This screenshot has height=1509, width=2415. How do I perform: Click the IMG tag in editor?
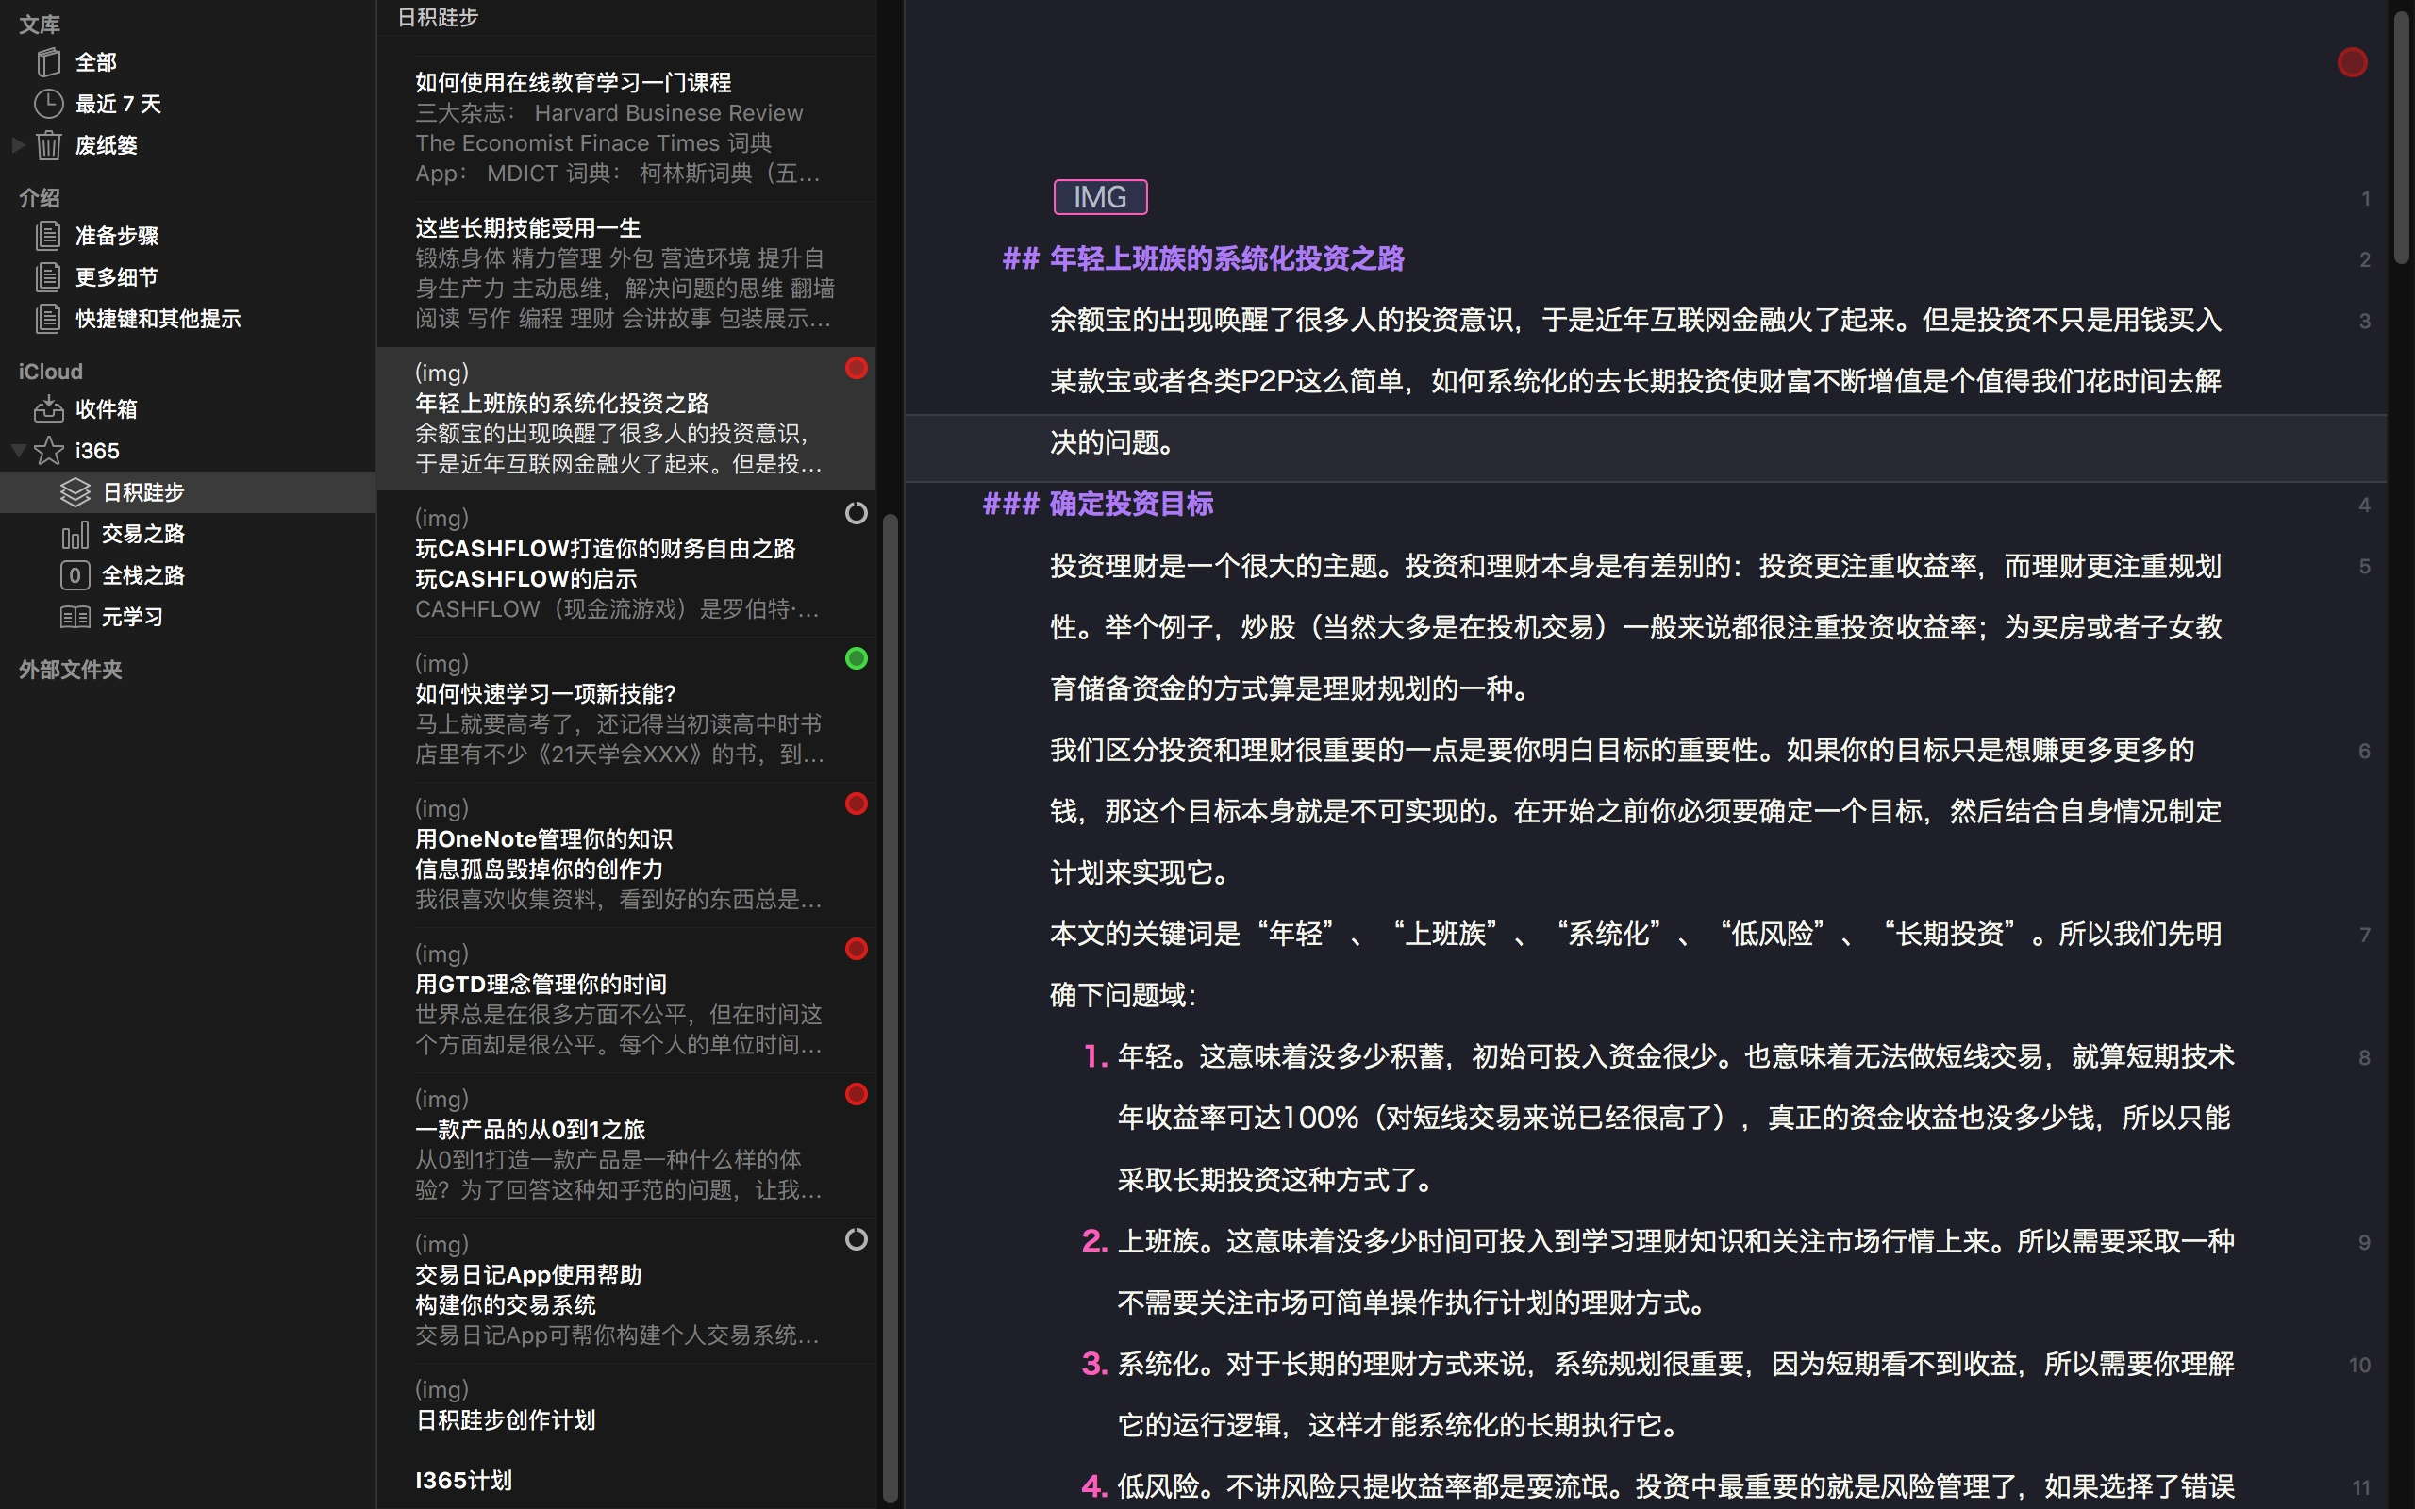click(1100, 198)
